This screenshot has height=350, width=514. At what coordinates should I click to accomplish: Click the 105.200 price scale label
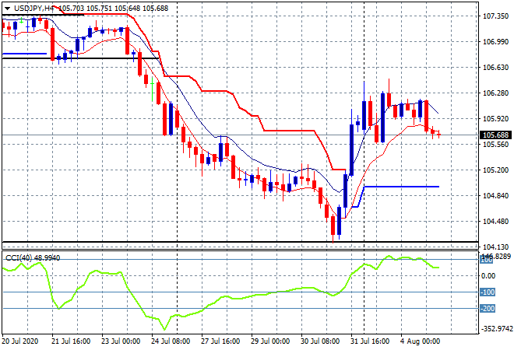(x=495, y=170)
